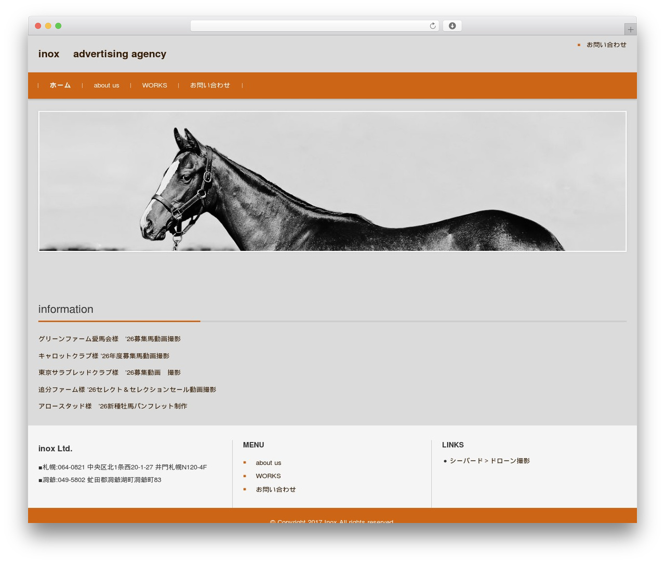Click the inox advertising agency site title

(x=102, y=54)
